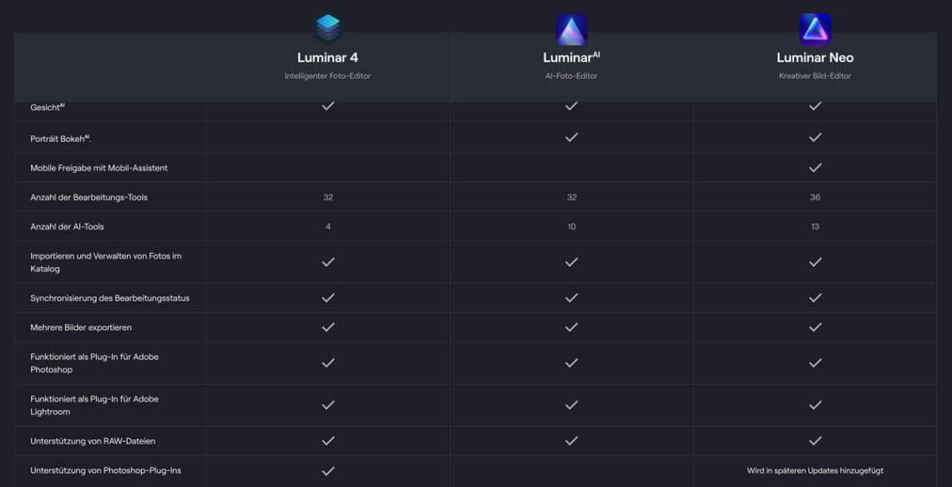Click AI tools value 10 under Luminar AI
The width and height of the screenshot is (952, 487).
571,226
